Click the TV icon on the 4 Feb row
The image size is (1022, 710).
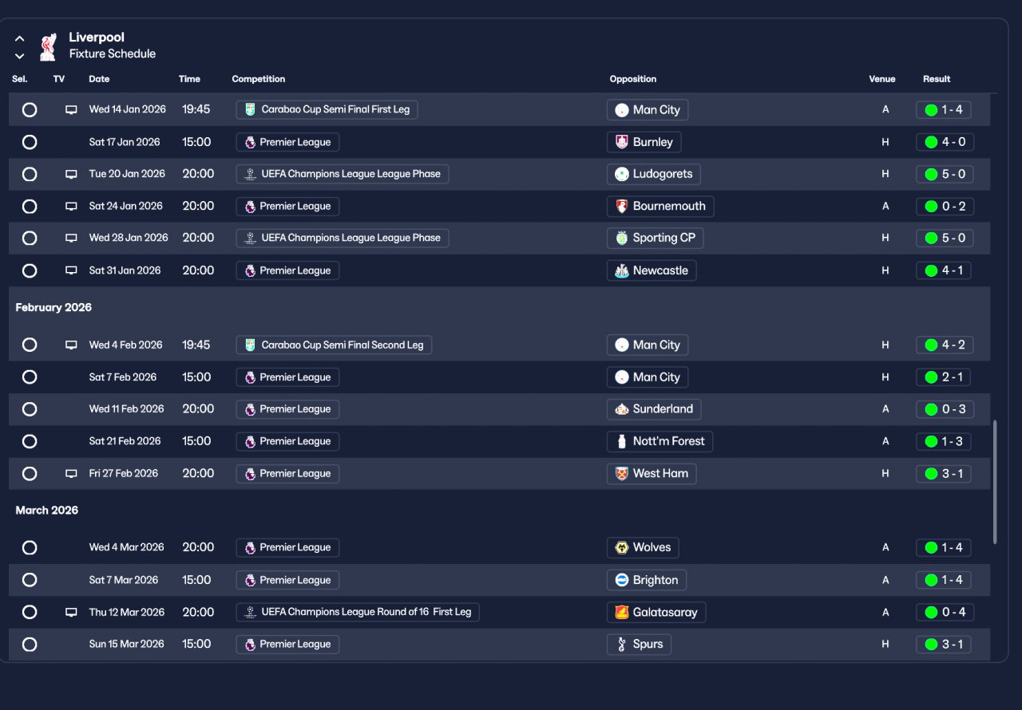pyautogui.click(x=71, y=345)
